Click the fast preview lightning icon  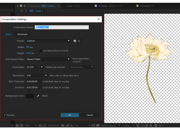pos(142,125)
